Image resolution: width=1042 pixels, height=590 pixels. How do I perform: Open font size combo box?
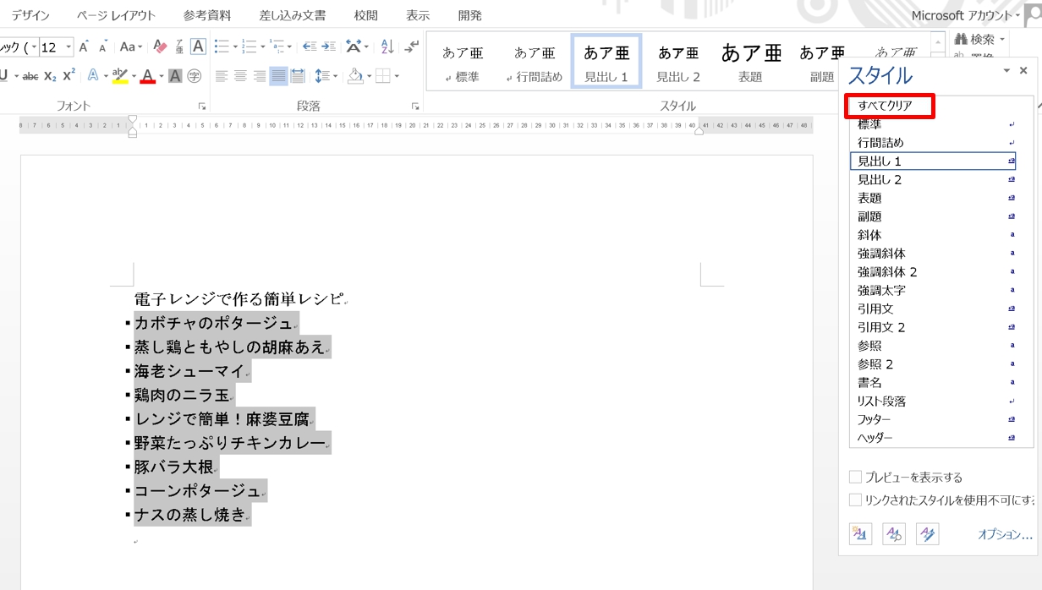tap(57, 47)
